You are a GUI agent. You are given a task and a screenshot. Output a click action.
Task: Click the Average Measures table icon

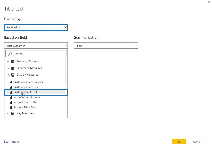pyautogui.click(x=13, y=61)
